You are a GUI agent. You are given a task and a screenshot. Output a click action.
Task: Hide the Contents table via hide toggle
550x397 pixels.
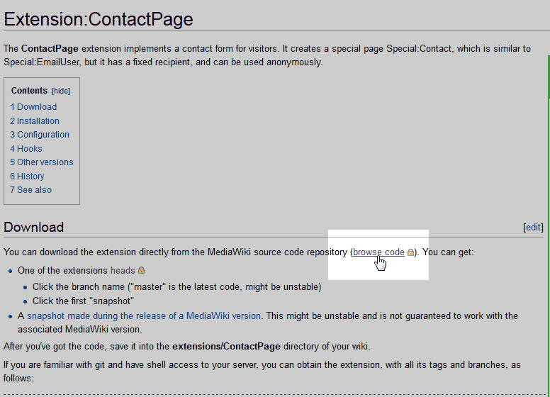(61, 91)
